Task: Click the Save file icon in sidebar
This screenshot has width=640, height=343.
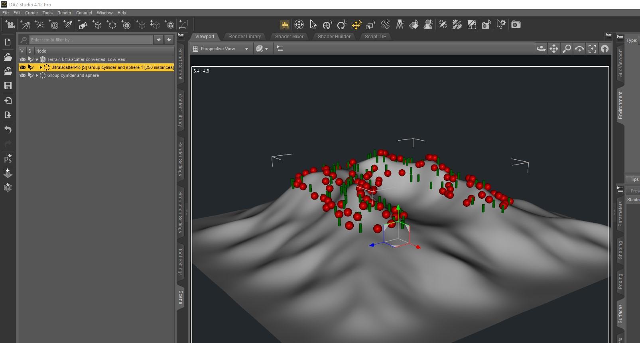Action: [x=8, y=86]
